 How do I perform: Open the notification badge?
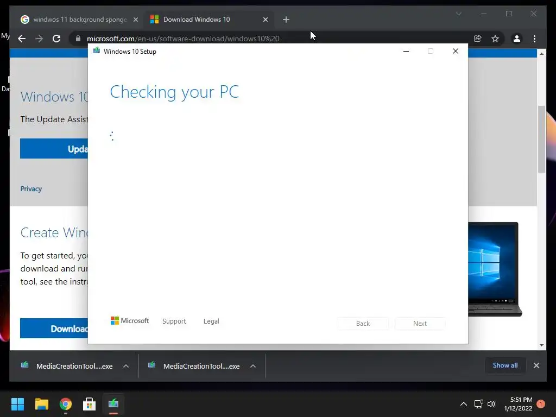pyautogui.click(x=541, y=404)
